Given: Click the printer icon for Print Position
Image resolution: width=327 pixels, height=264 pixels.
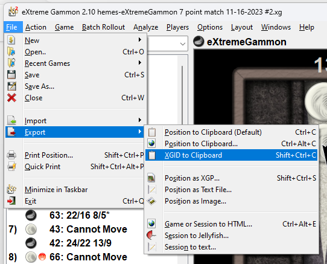Looking at the screenshot, I should [11, 155].
